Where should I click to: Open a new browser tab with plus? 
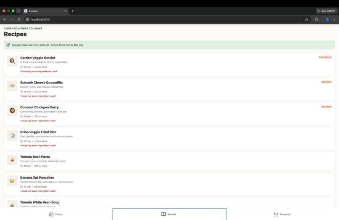point(72,11)
